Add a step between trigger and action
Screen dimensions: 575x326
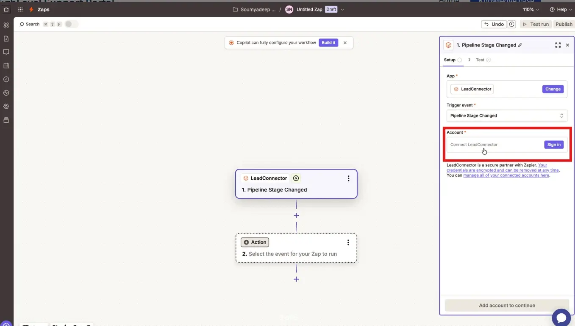(x=296, y=216)
